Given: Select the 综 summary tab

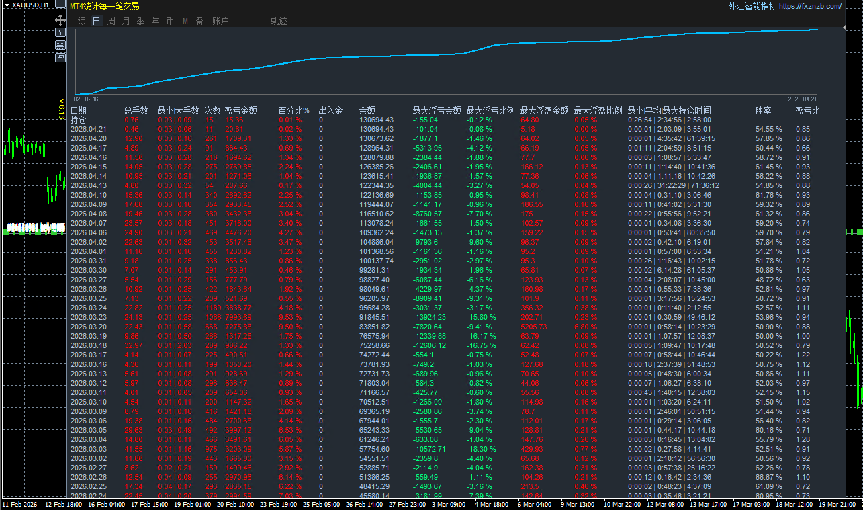Looking at the screenshot, I should pos(81,22).
